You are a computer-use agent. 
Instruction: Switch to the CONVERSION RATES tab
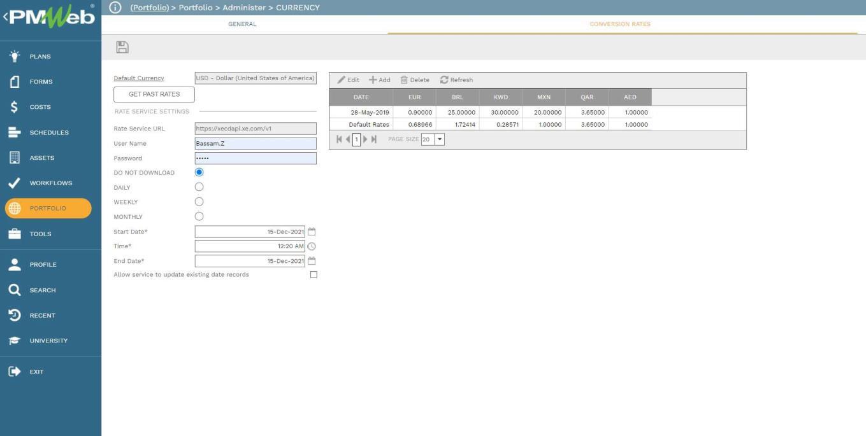click(x=620, y=24)
